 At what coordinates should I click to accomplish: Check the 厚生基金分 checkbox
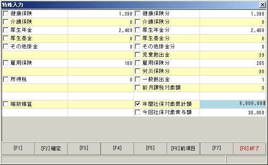click(x=138, y=38)
